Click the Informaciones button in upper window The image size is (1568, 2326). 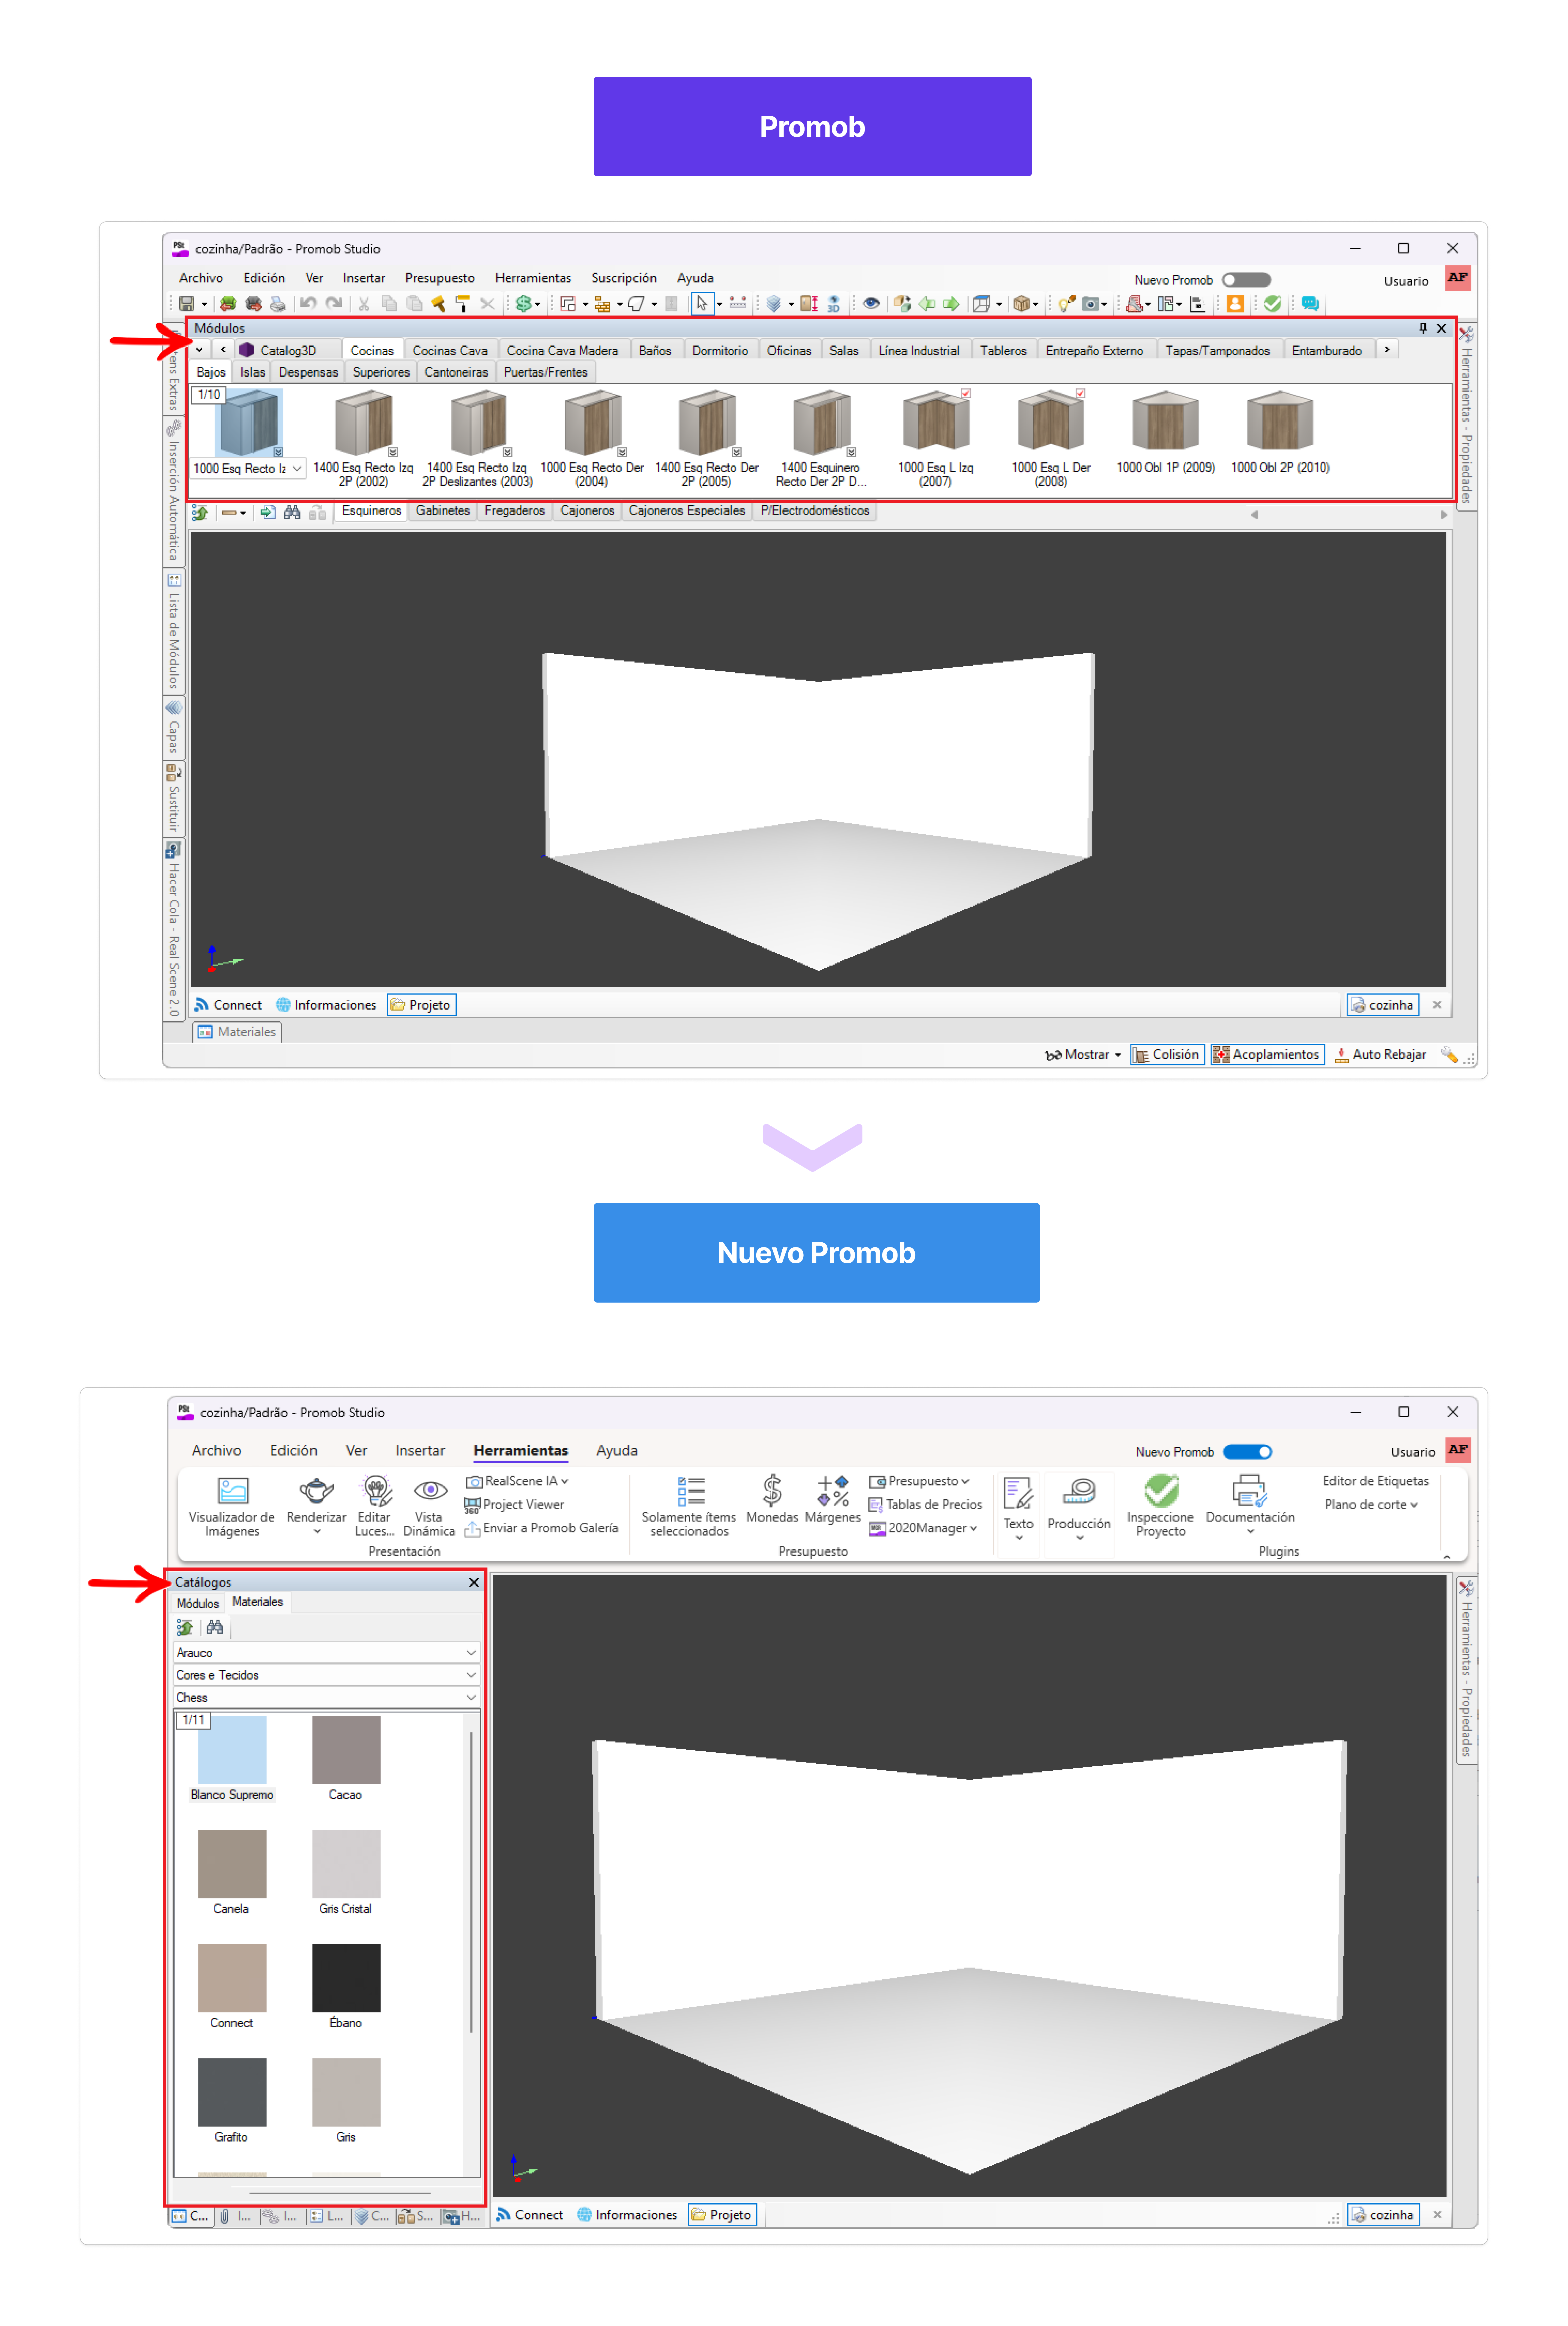[x=326, y=1005]
